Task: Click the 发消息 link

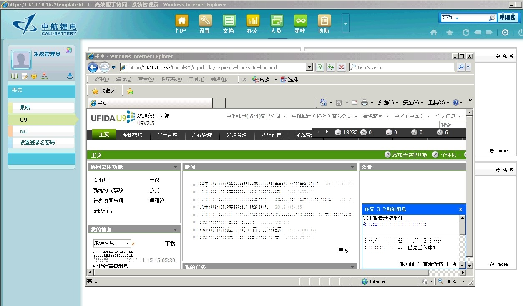Action: (101, 180)
